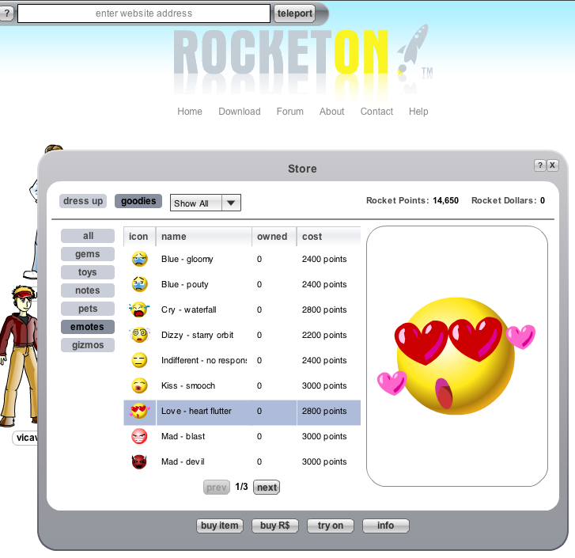Click the Cry - waterfall emote icon
575x558 pixels.
click(139, 309)
